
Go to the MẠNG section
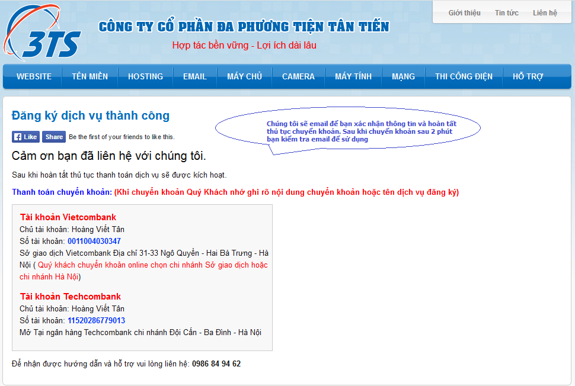403,76
